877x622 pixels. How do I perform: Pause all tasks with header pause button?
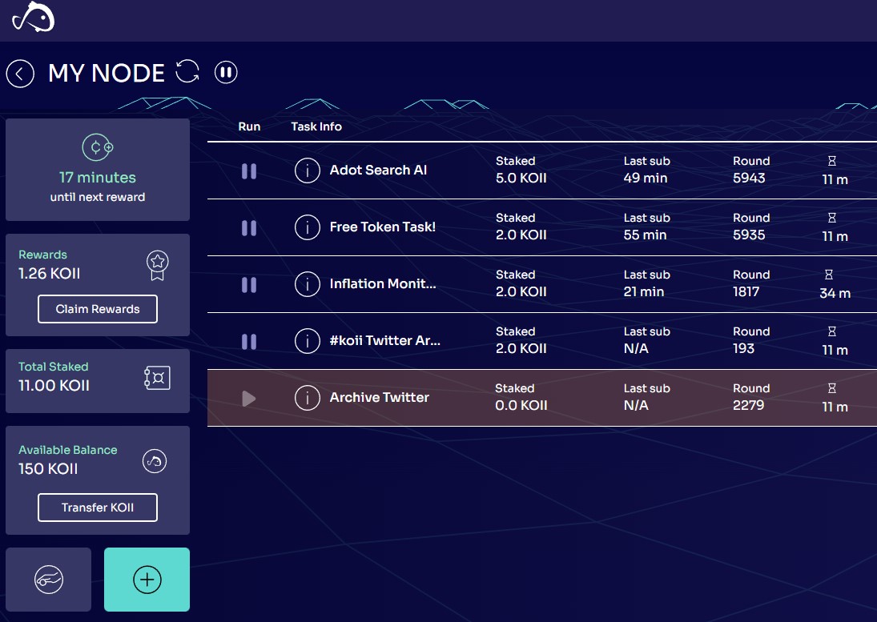(226, 72)
